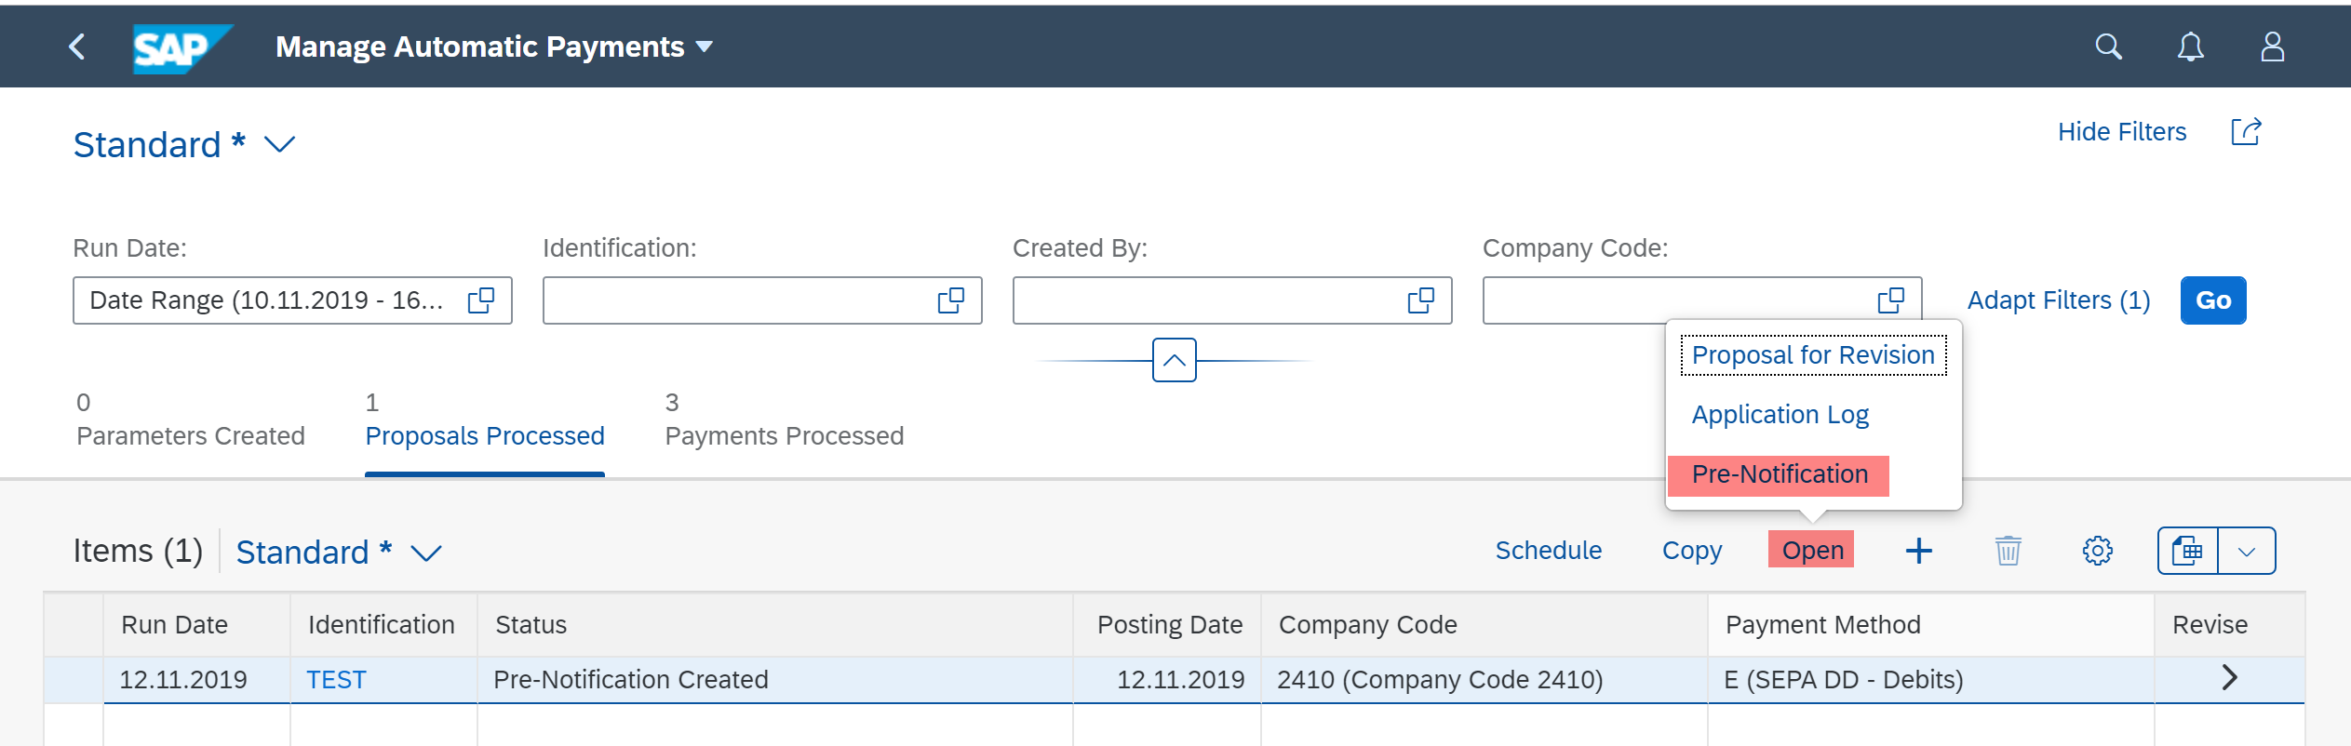The height and width of the screenshot is (746, 2351).
Task: Click Hide Filters link
Action: [x=2121, y=132]
